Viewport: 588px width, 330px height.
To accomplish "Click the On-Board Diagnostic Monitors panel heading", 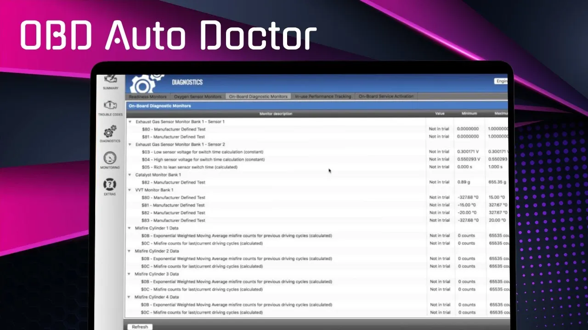I will tap(159, 106).
